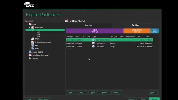
Task: Select vda4 in the tree
Action: (38, 36)
